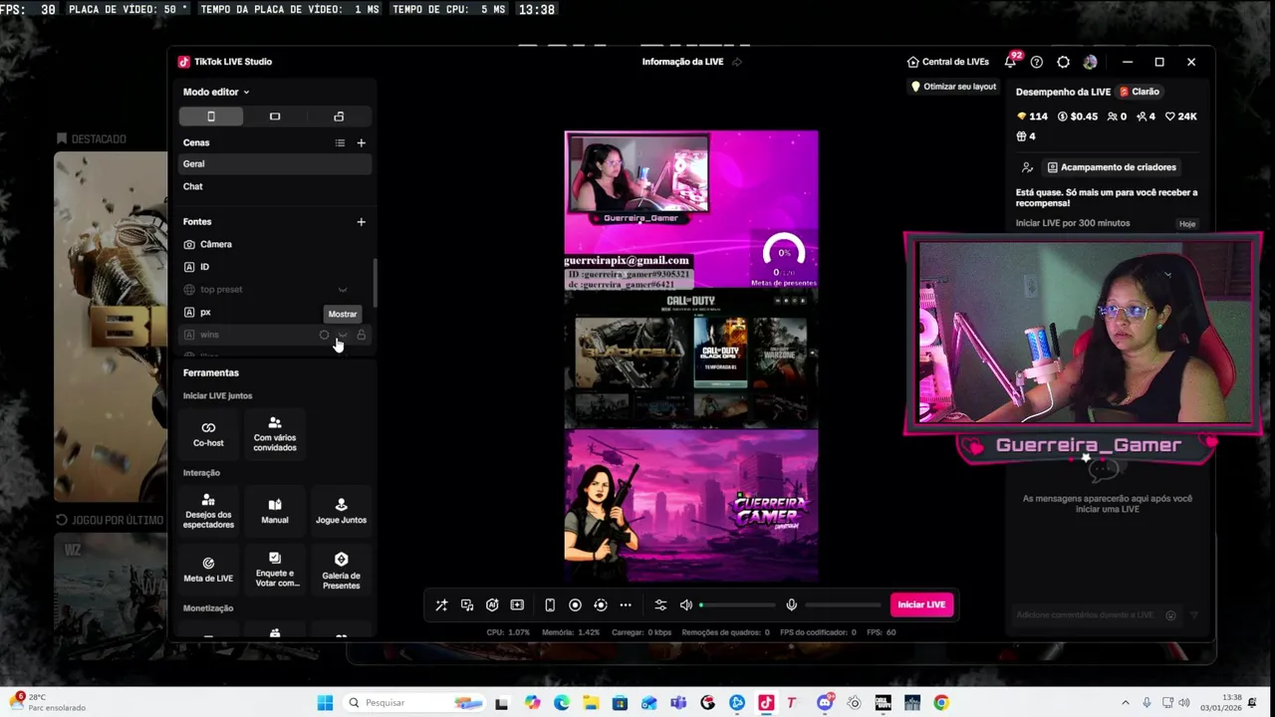This screenshot has width=1275, height=717.
Task: Open the Co-host tool
Action: point(208,434)
